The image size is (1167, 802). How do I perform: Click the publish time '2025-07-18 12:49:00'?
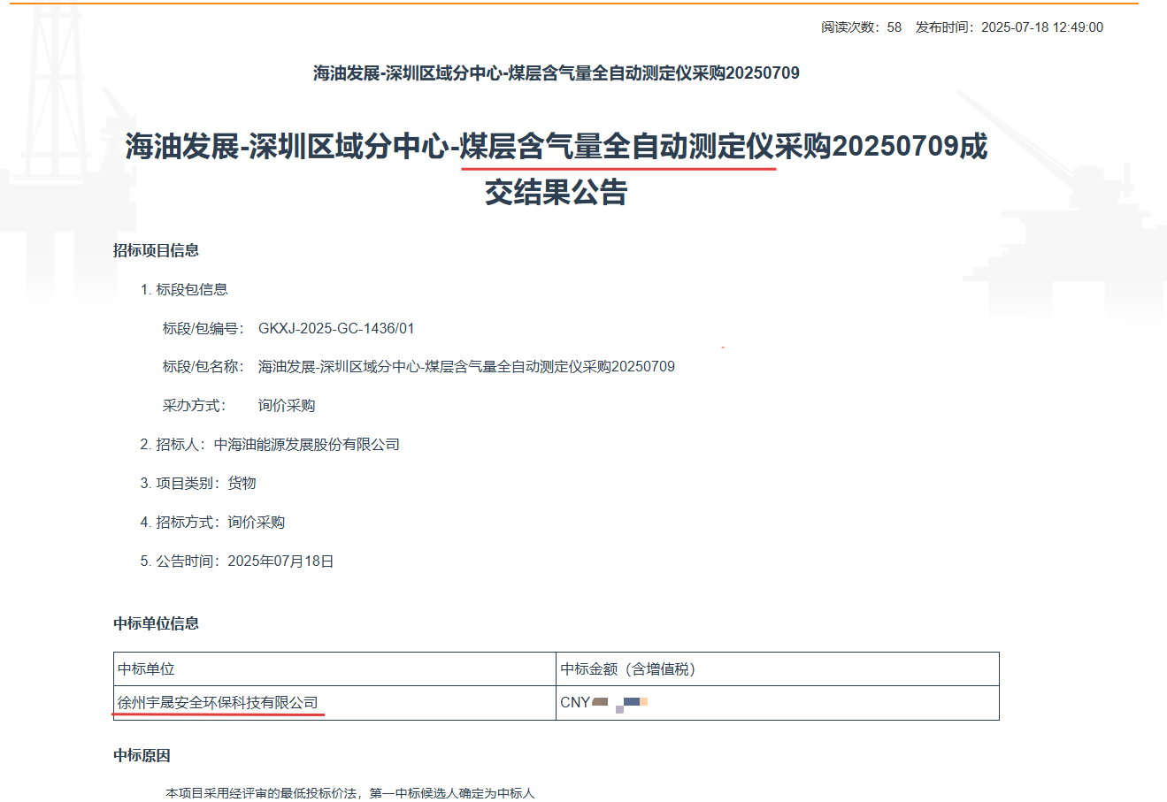(1042, 27)
